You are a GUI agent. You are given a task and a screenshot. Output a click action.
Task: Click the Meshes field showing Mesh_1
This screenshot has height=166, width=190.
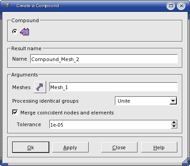[x=114, y=87]
